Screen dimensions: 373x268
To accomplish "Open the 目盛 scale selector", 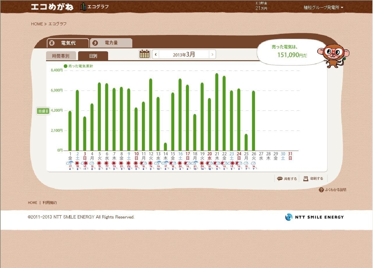I will pos(43,111).
